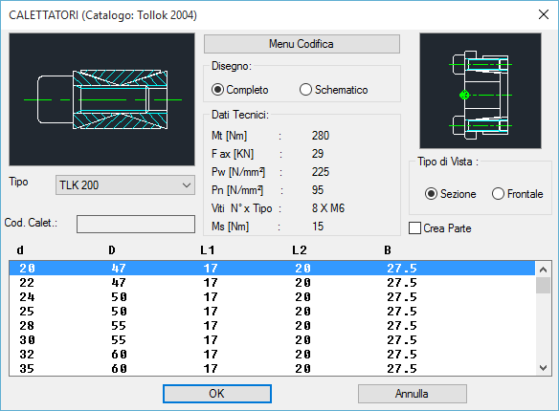Click the bolted clamp view preview thumbnail

coord(481,91)
